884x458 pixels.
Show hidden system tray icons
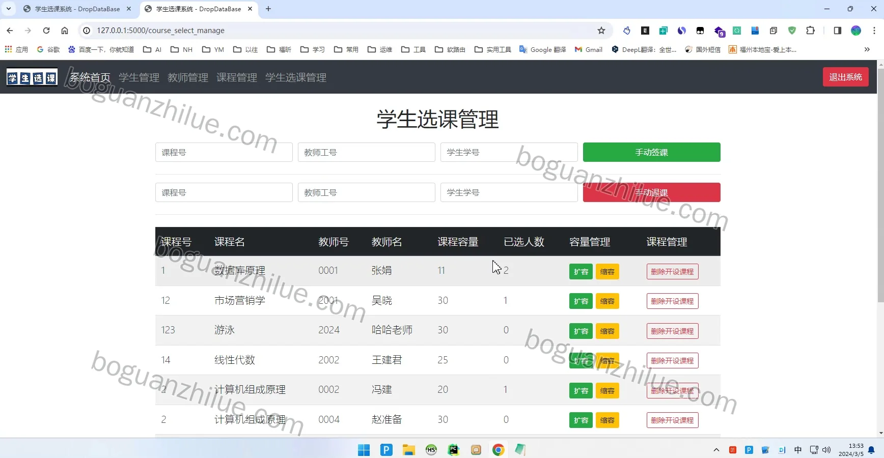pos(716,450)
